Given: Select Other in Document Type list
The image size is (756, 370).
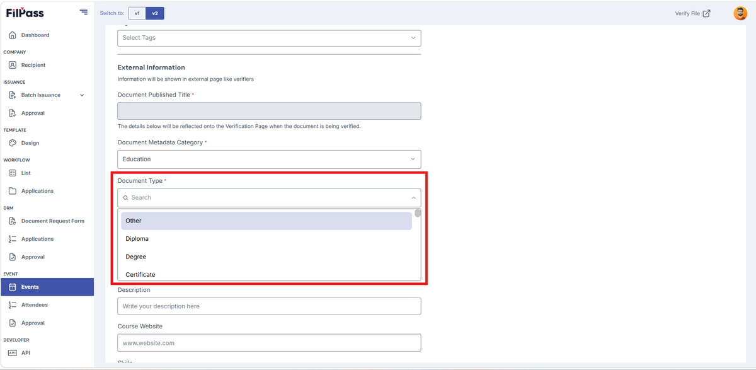Looking at the screenshot, I should coord(266,221).
